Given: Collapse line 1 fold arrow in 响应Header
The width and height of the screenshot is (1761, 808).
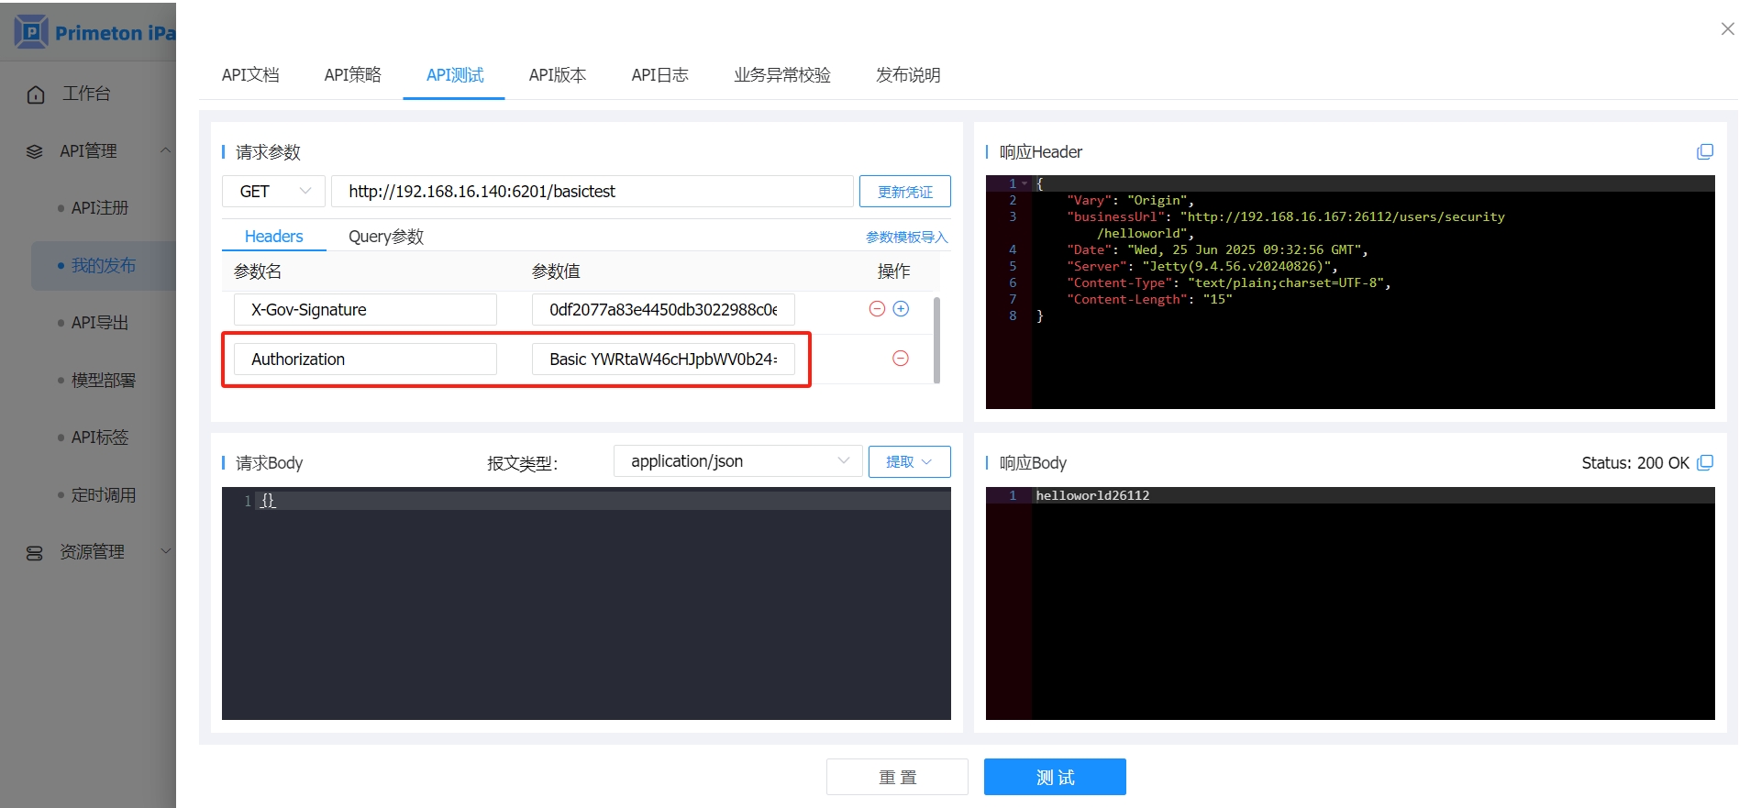Looking at the screenshot, I should [x=1024, y=183].
